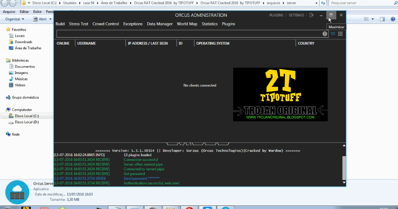
Task: Click the Abrir button in Explorer toolbar
Action: (x=40, y=19)
